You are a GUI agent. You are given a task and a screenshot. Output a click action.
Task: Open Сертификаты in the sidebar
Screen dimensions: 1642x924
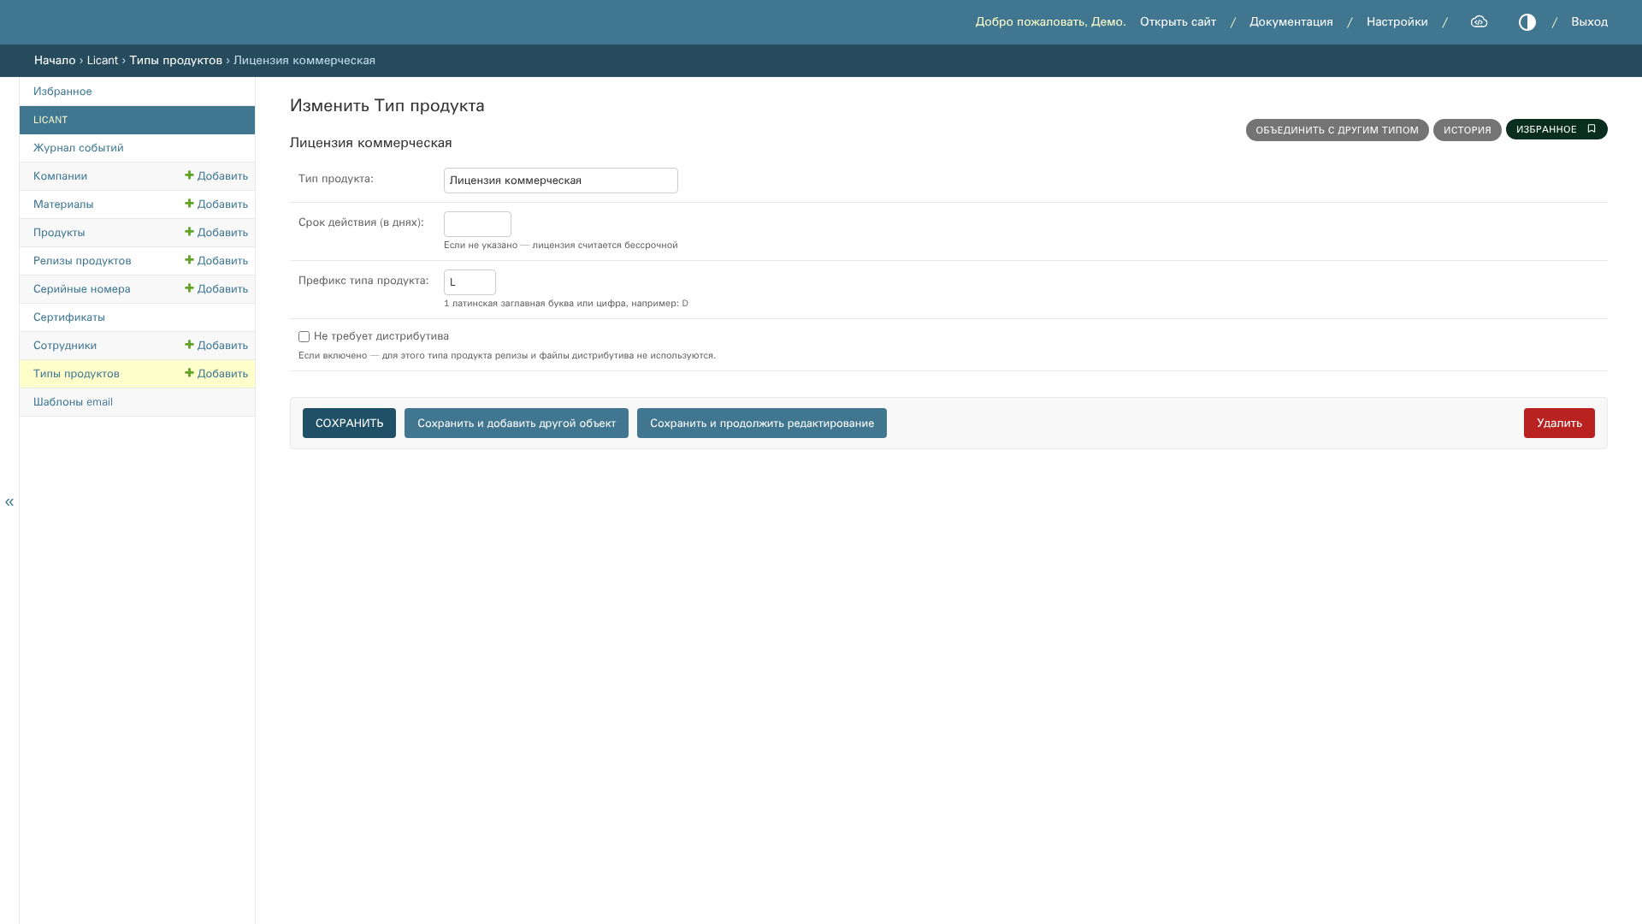click(69, 317)
